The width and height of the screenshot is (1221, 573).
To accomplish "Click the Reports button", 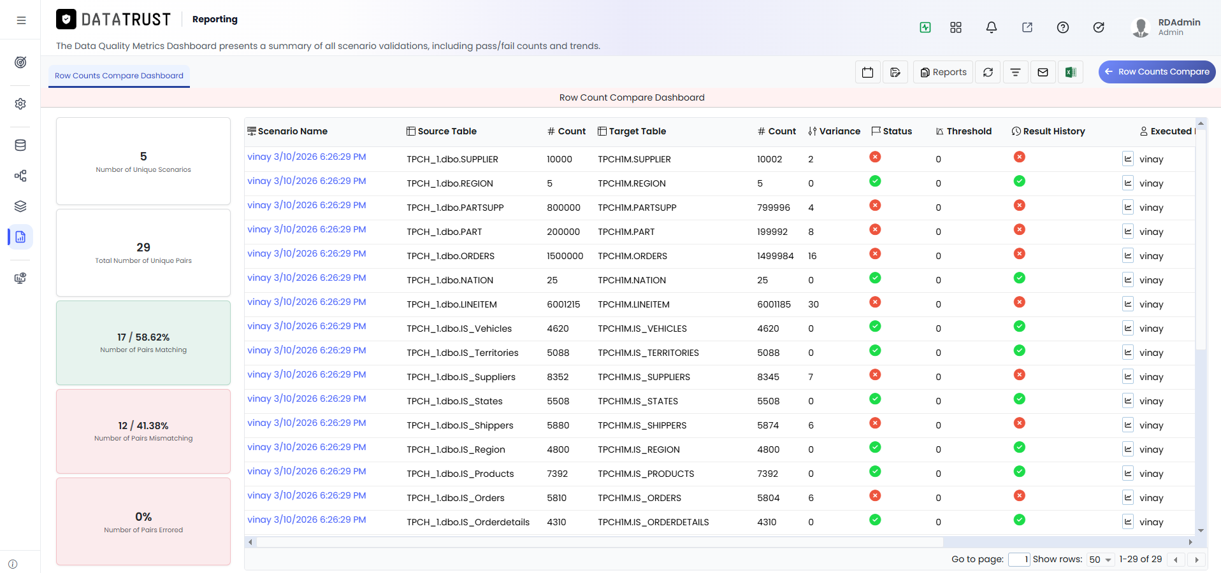I will (943, 72).
